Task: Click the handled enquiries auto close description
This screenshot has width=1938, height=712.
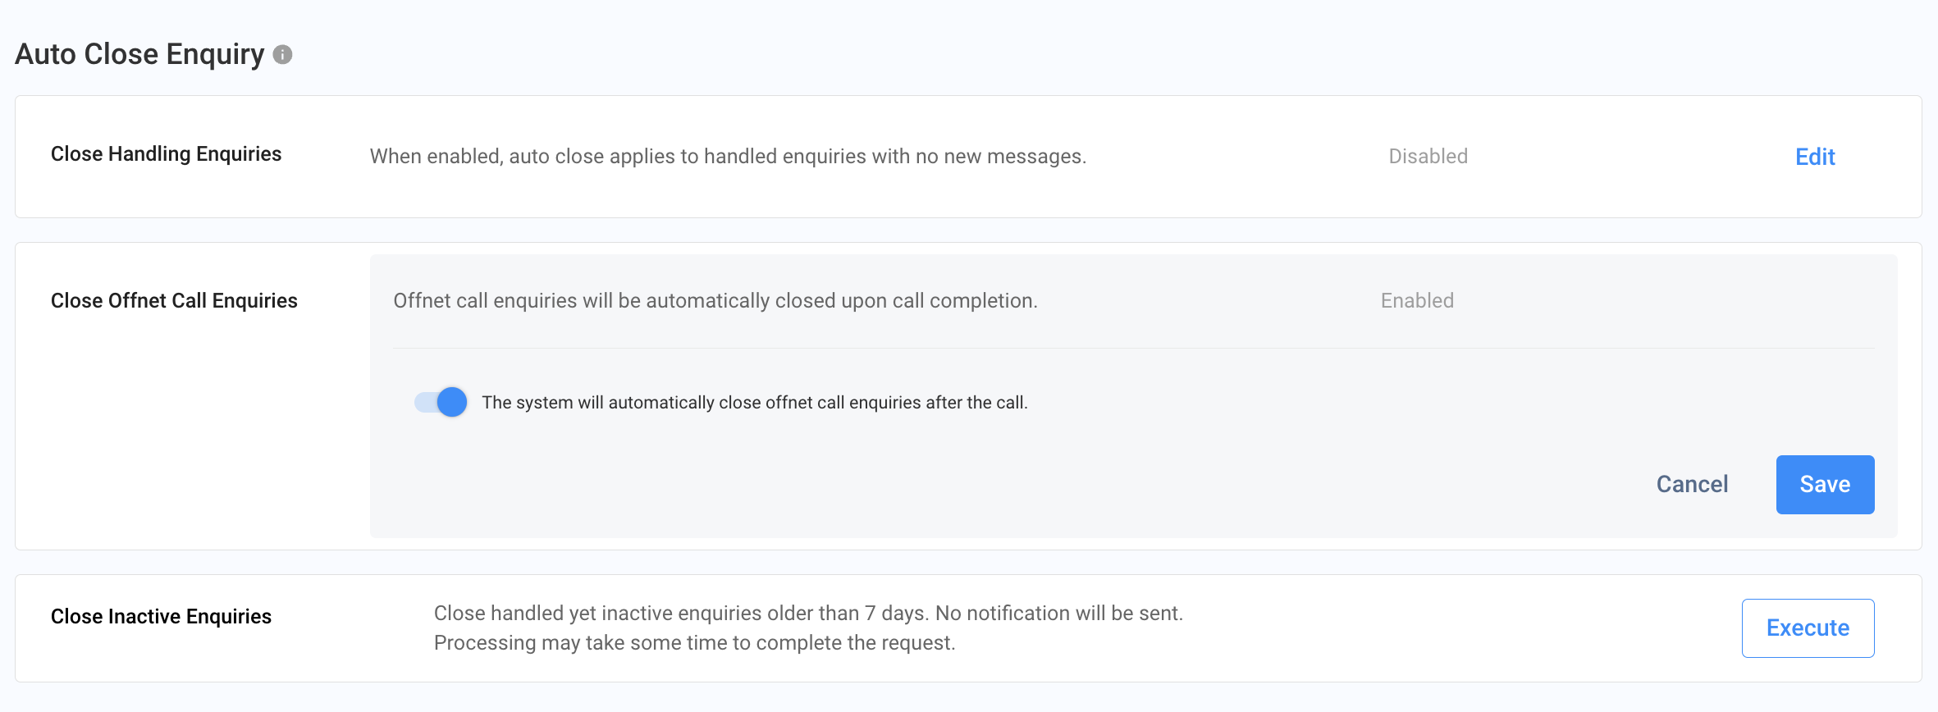Action: pyautogui.click(x=728, y=157)
